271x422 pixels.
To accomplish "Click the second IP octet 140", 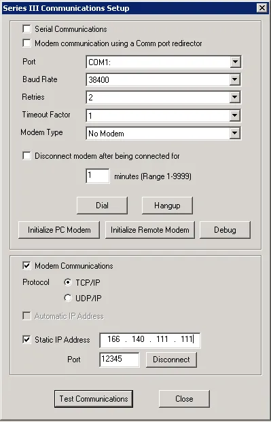I will (138, 339).
